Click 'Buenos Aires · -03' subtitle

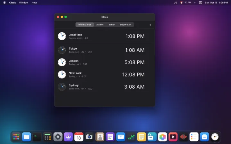pos(78,38)
